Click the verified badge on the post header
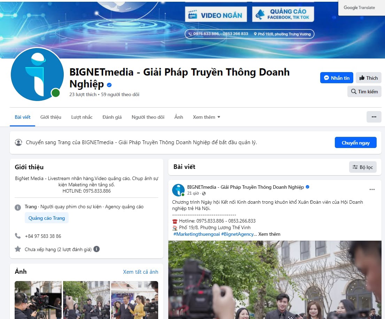The image size is (385, 319). click(x=307, y=187)
